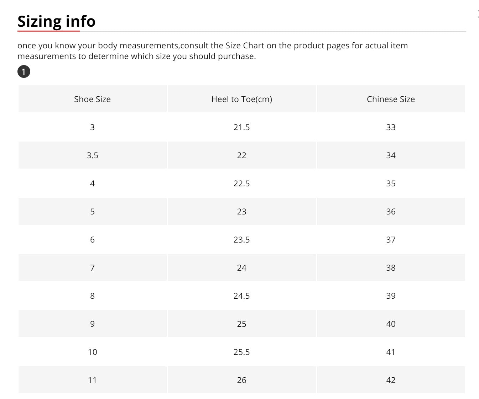Select Chinese size 36 cell
The height and width of the screenshot is (399, 479).
[x=391, y=212]
